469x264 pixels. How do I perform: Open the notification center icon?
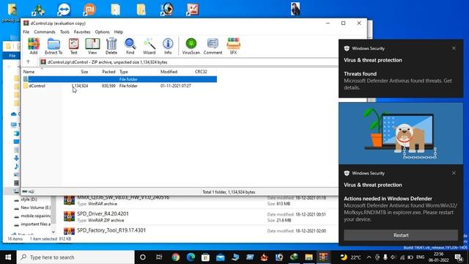459,257
